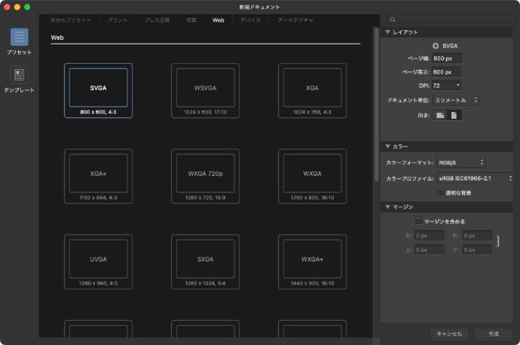Click the キャンセル button
The image size is (520, 345).
pyautogui.click(x=449, y=333)
